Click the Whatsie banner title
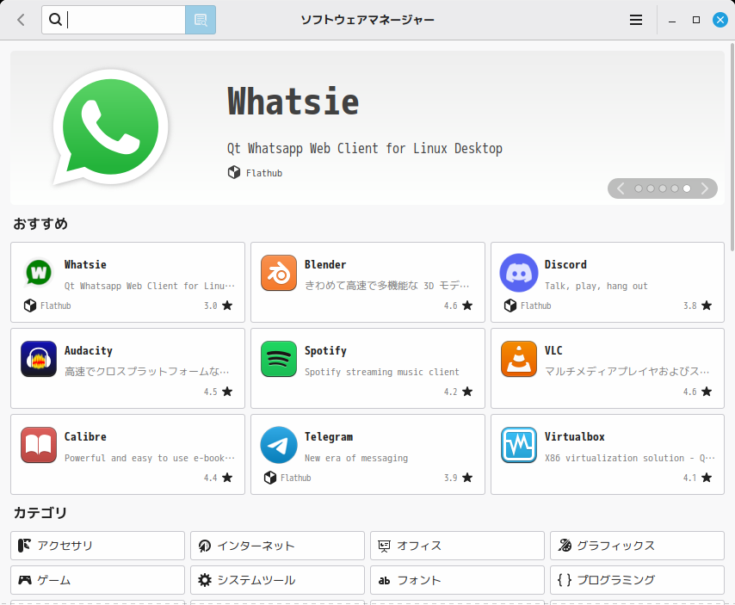 point(293,102)
